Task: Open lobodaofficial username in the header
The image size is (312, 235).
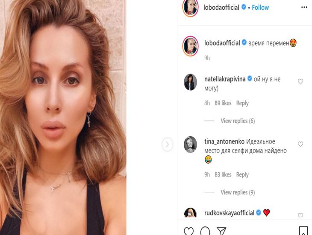Action: 222,7
